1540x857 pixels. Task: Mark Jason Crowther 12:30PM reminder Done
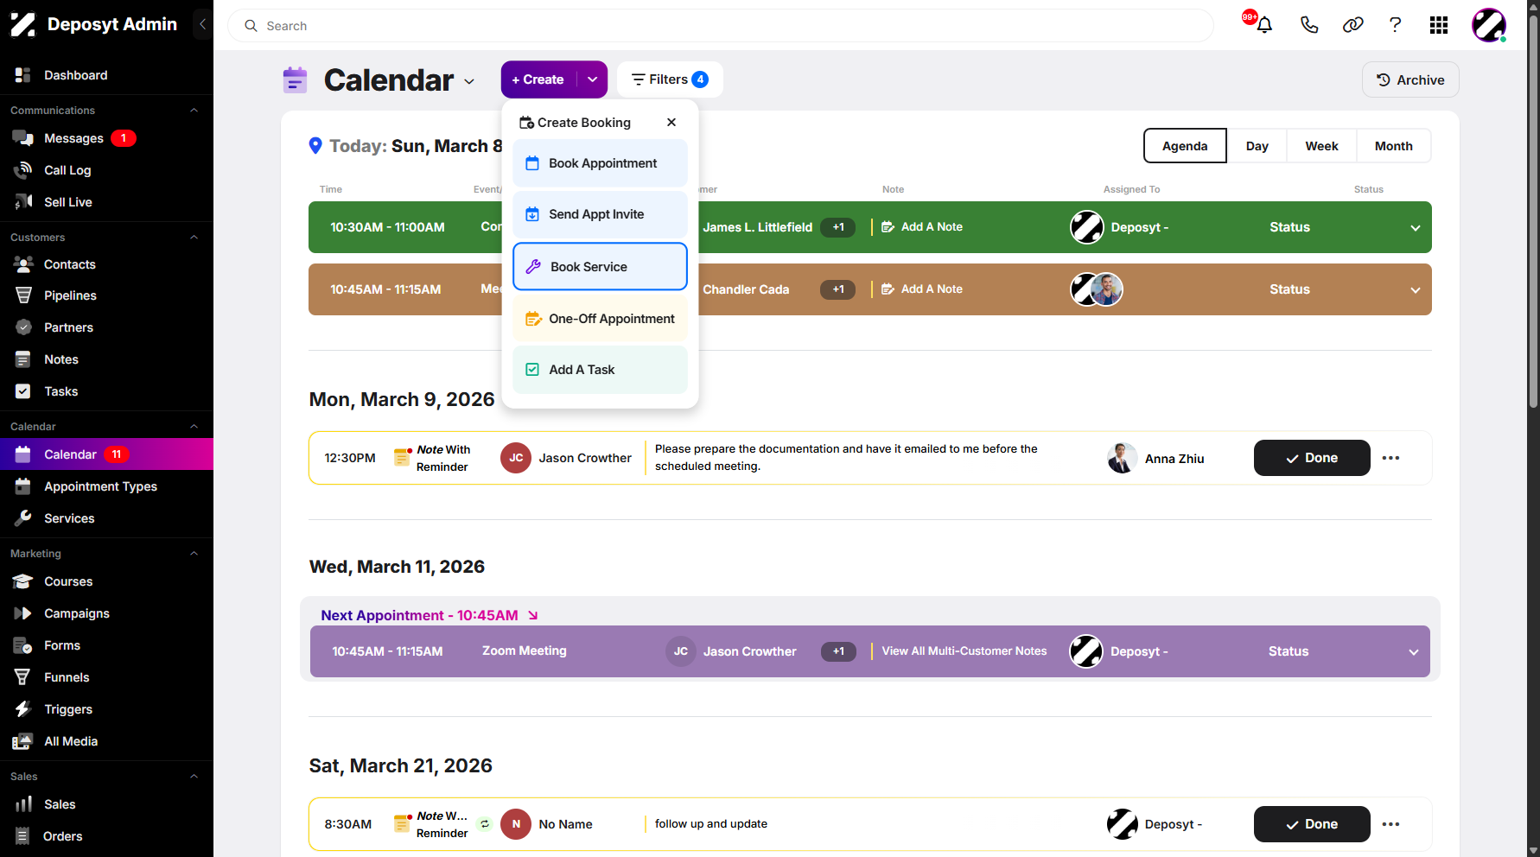coord(1312,458)
